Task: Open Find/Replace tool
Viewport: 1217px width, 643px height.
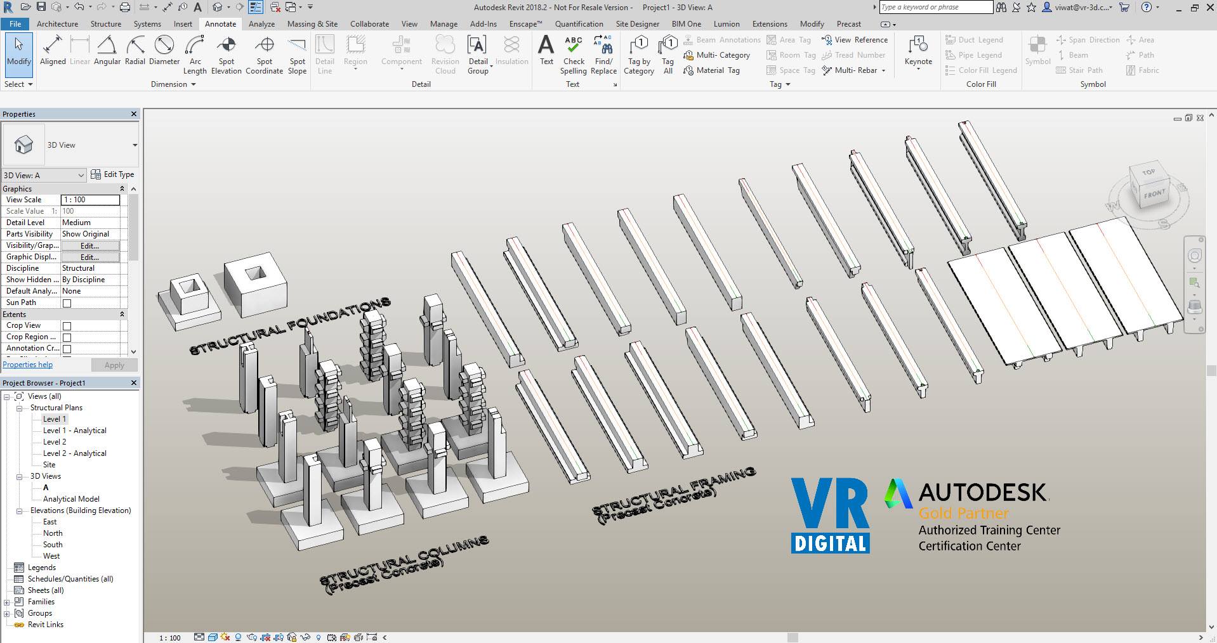Action: [603, 55]
